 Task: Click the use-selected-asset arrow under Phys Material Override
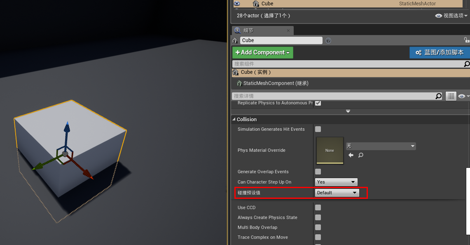click(351, 155)
